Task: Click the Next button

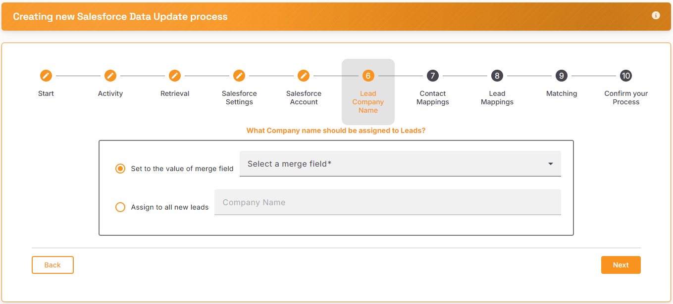Action: (x=621, y=265)
